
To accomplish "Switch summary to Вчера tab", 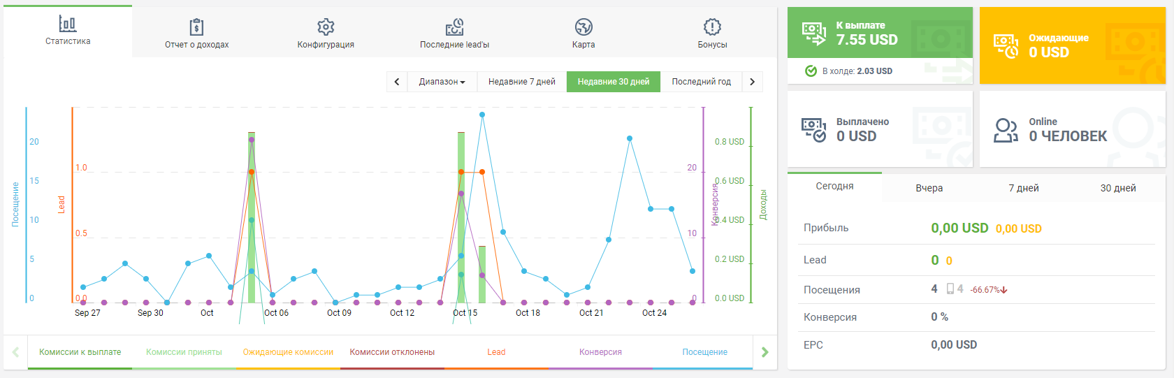I will point(929,188).
